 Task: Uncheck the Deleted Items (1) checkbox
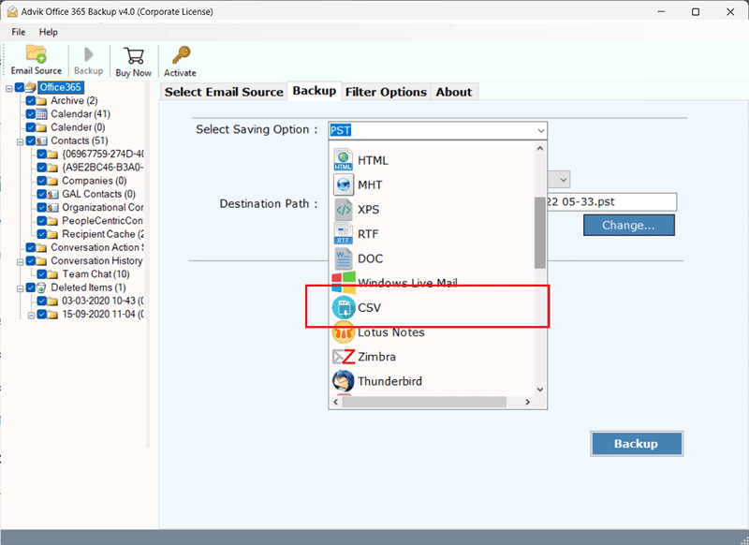[x=31, y=287]
